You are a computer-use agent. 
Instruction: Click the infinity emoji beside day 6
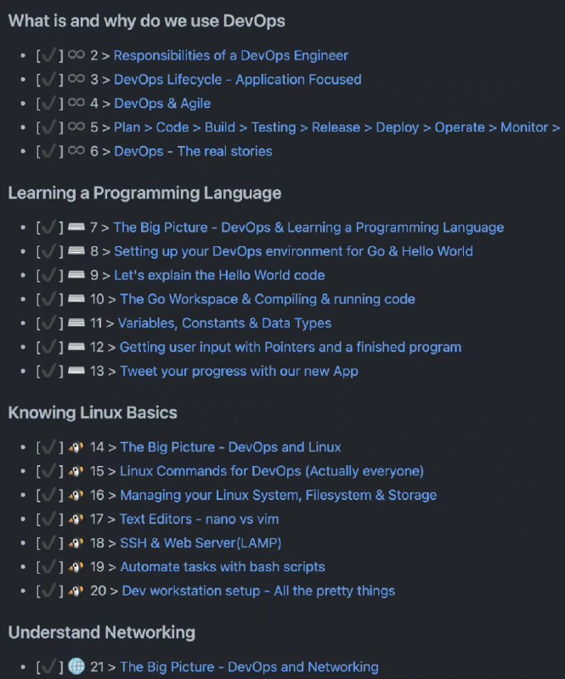click(76, 152)
